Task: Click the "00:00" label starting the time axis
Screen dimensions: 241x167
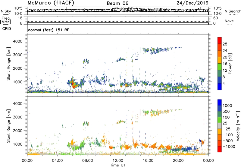Action: pos(27,161)
